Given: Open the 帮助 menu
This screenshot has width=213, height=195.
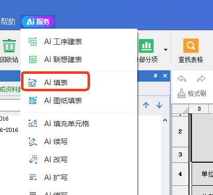Looking at the screenshot, I should (x=8, y=22).
